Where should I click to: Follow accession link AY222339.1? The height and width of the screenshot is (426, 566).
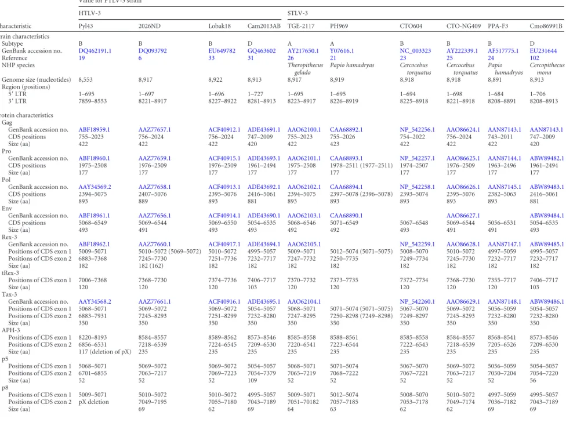pos(462,51)
